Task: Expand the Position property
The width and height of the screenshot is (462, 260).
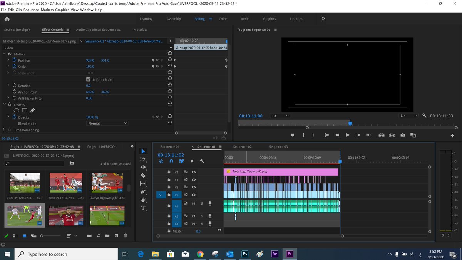Action: click(x=8, y=60)
